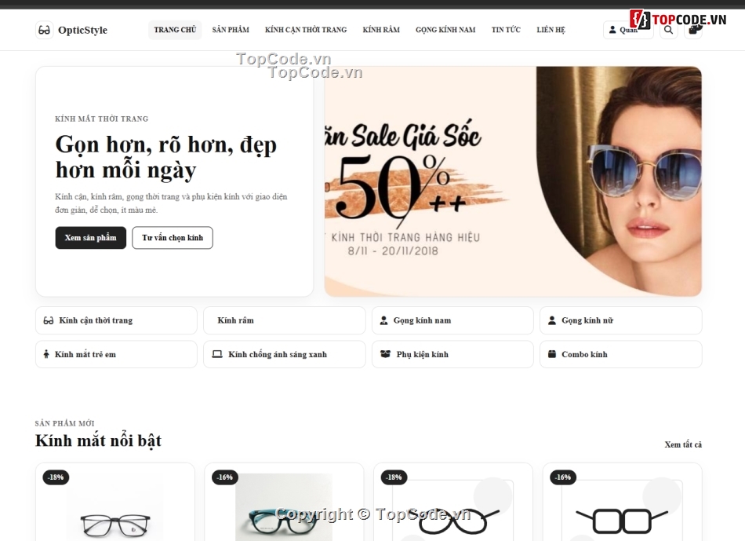
Task: Click the 50% sale banner image
Action: pos(513,181)
